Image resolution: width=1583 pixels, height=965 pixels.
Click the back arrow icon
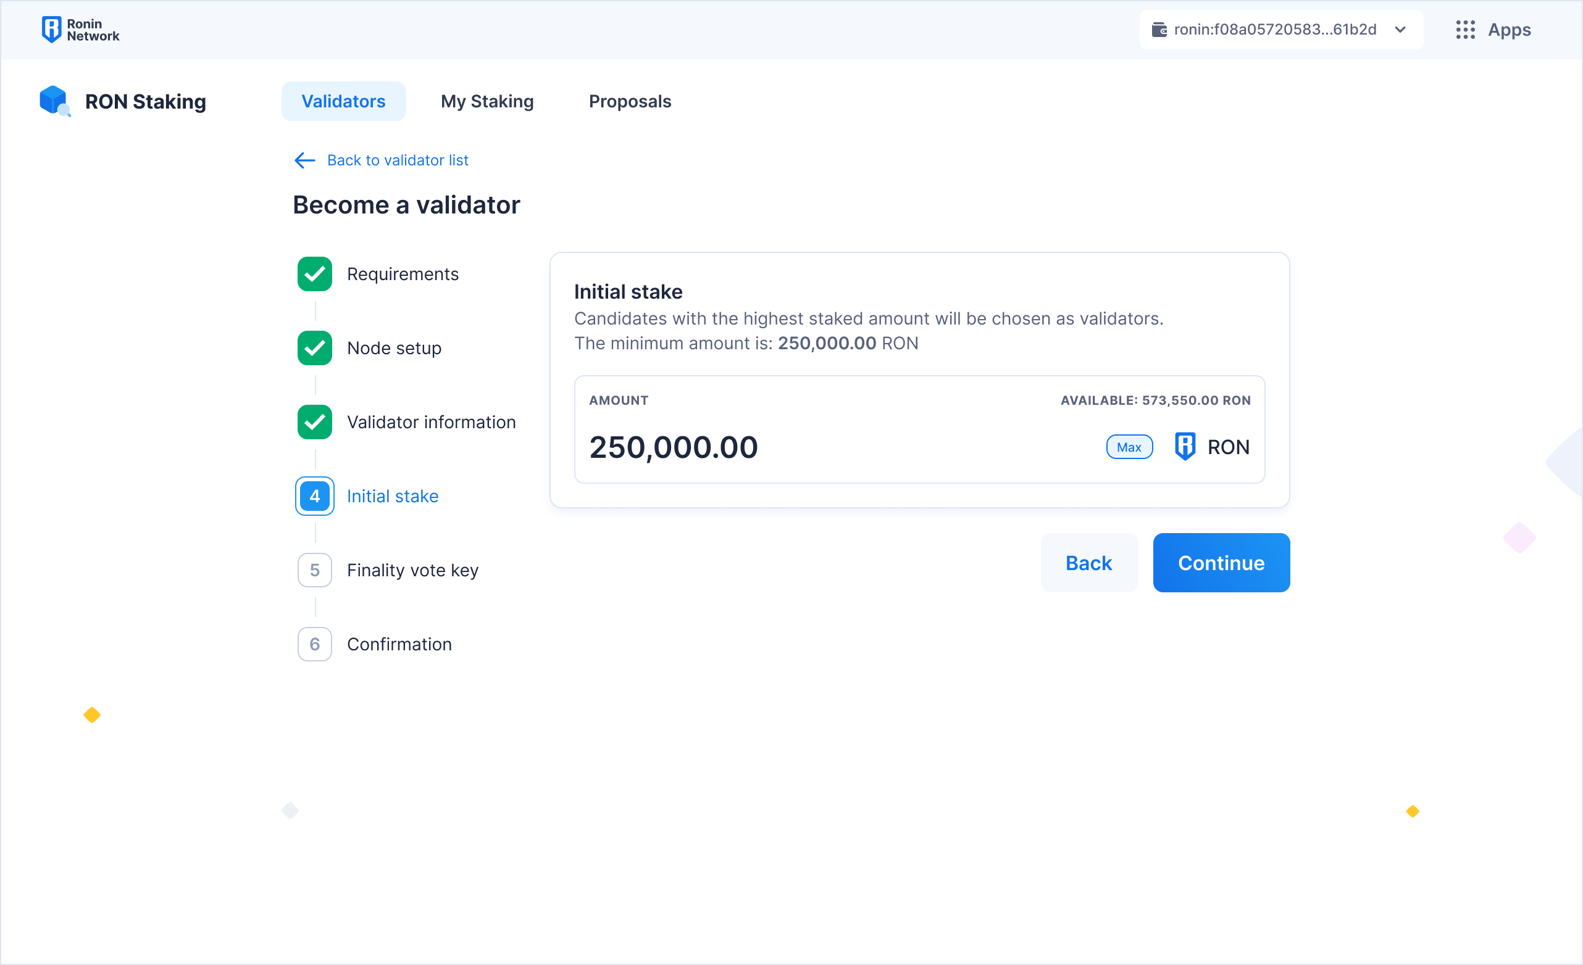(304, 160)
